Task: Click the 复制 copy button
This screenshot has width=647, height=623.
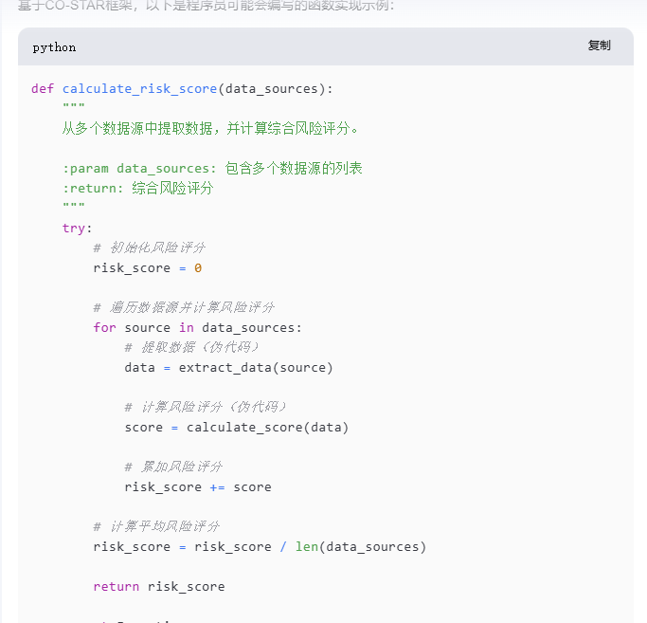Action: pyautogui.click(x=599, y=46)
